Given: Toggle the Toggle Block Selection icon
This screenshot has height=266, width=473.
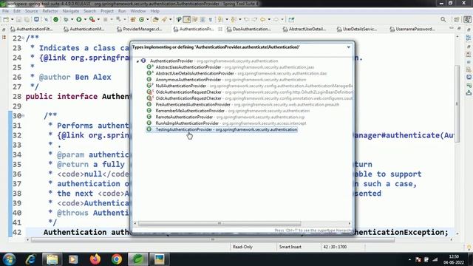Looking at the screenshot, I should pos(203,20).
